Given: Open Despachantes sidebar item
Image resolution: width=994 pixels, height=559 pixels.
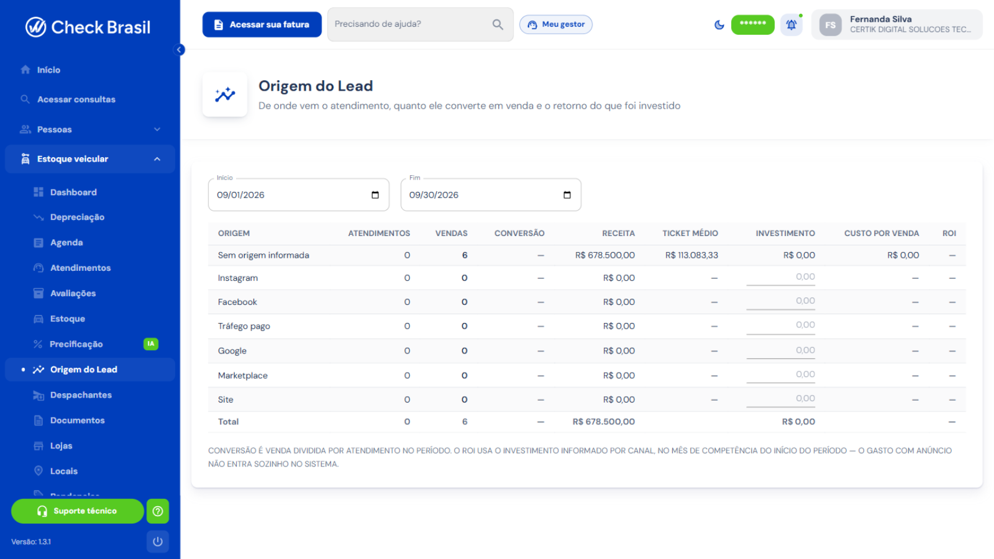Looking at the screenshot, I should (x=90, y=395).
